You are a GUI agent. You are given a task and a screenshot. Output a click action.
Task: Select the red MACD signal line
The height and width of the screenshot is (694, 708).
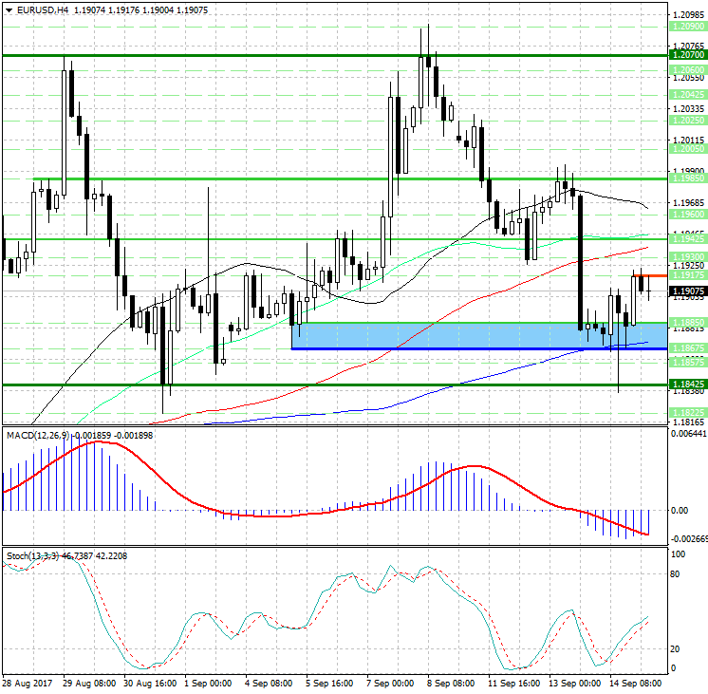tap(326, 488)
